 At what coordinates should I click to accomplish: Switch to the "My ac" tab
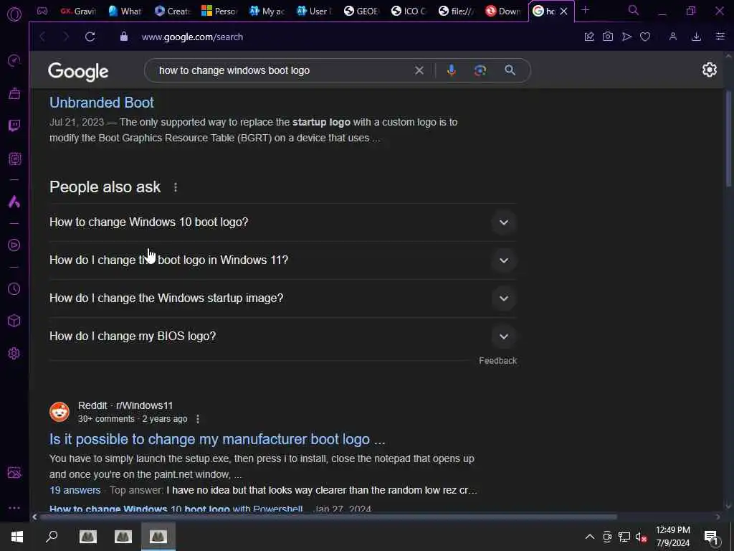(x=267, y=11)
